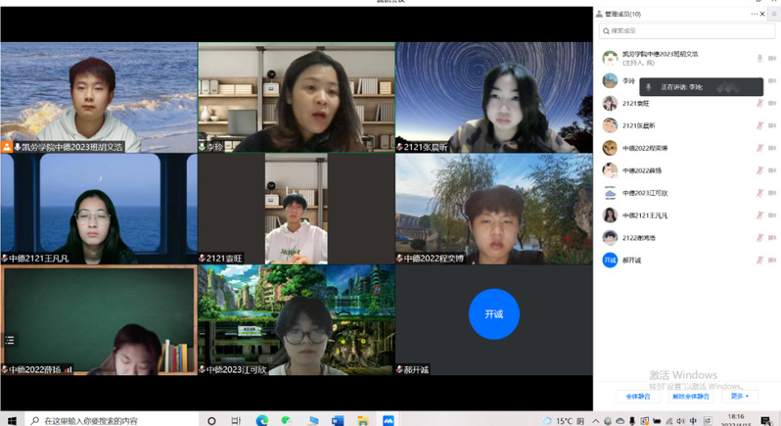Open Word from the taskbar
Image resolution: width=781 pixels, height=426 pixels.
[338, 420]
